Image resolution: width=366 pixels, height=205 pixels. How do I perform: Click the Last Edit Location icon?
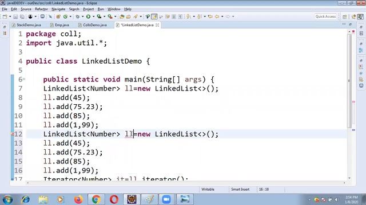210,17
